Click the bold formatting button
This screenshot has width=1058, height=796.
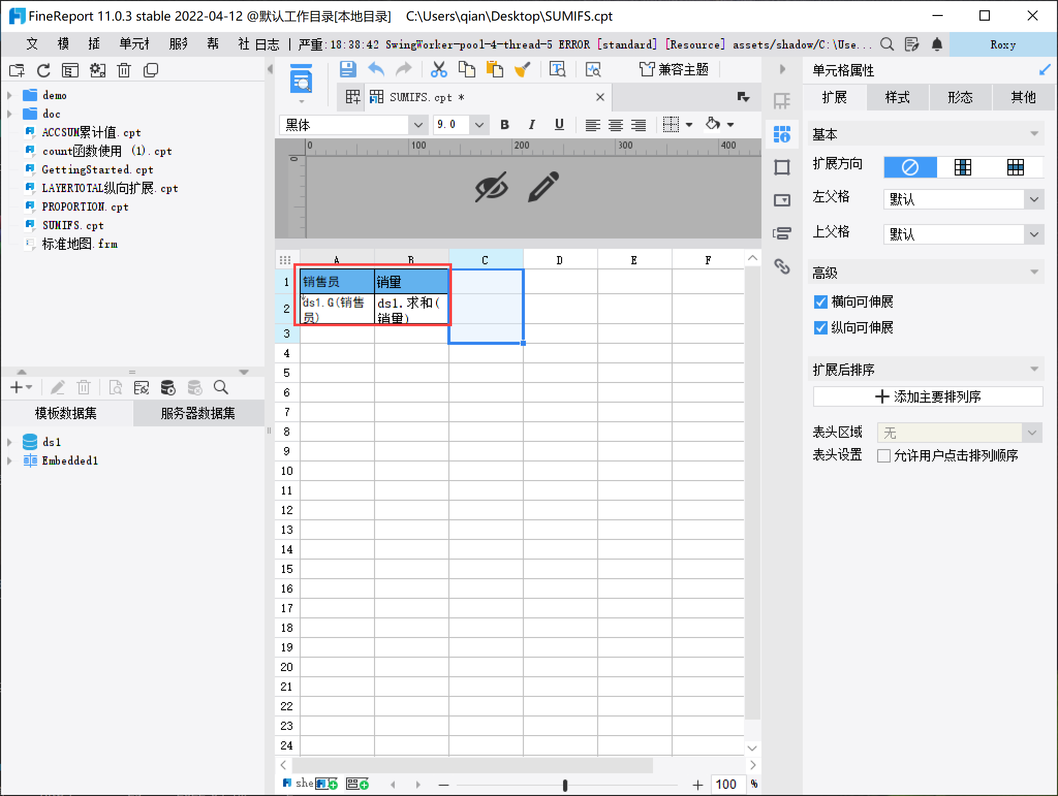[x=505, y=124]
